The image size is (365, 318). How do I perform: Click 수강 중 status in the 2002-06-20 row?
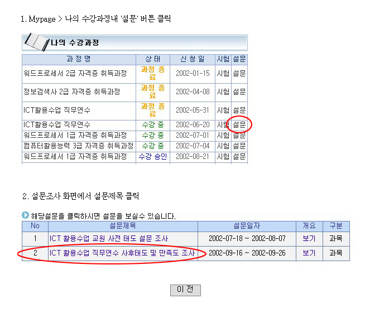[x=153, y=125]
